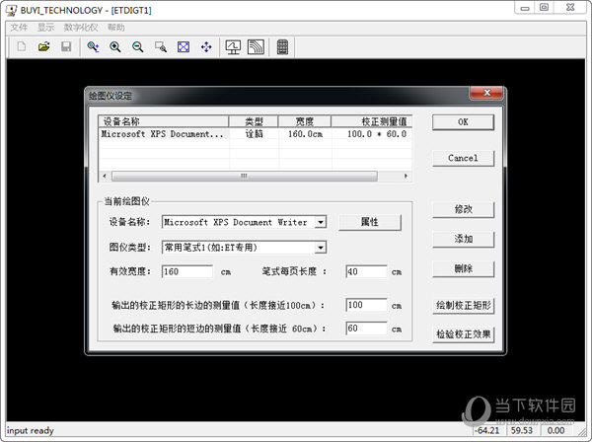
Task: Click the monitor display toolbar icon
Action: tap(233, 47)
